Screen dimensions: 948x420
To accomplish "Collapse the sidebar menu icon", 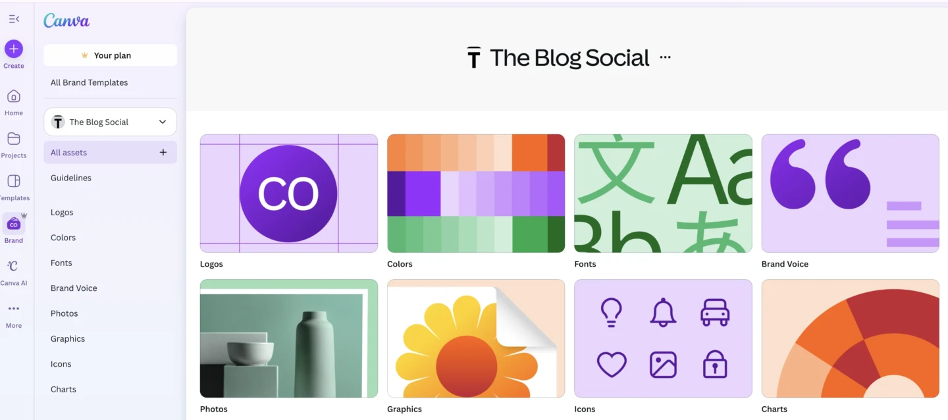I will click(x=14, y=19).
